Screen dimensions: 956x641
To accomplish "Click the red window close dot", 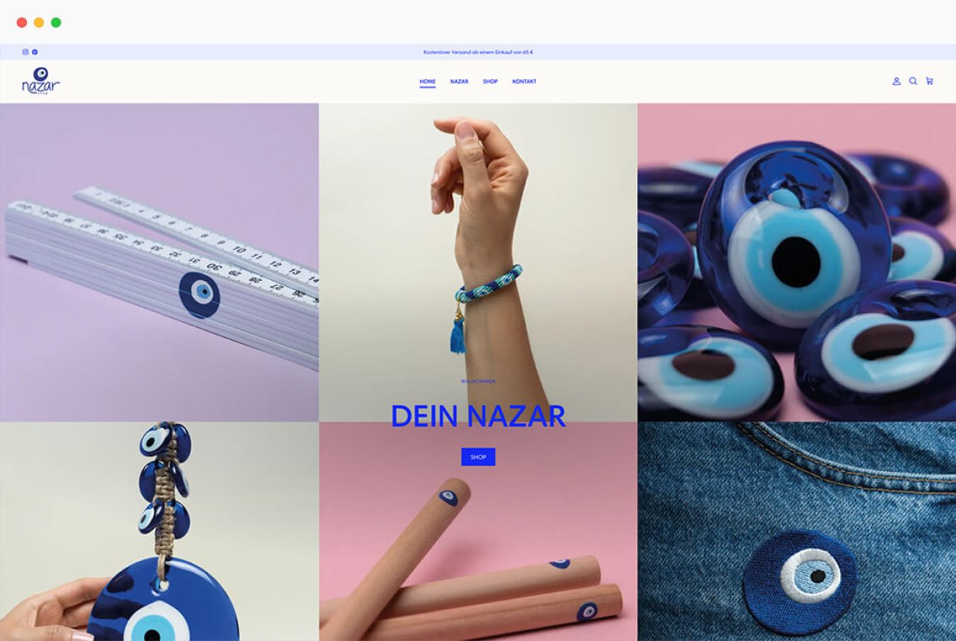I will click(22, 23).
